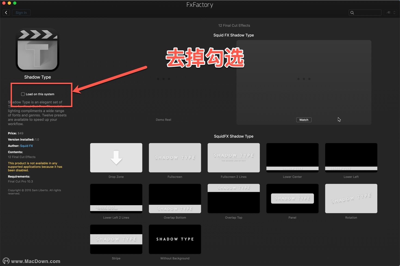Screen dimensions: 400x266
Task: Open the Squid FX author link
Action: [x=26, y=146]
